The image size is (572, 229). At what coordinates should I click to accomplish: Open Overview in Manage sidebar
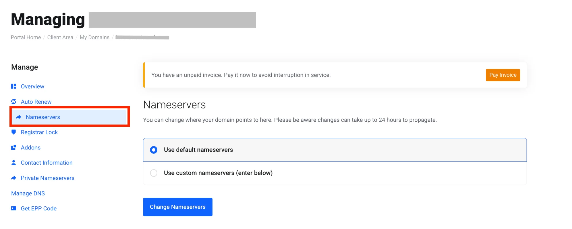pyautogui.click(x=32, y=86)
